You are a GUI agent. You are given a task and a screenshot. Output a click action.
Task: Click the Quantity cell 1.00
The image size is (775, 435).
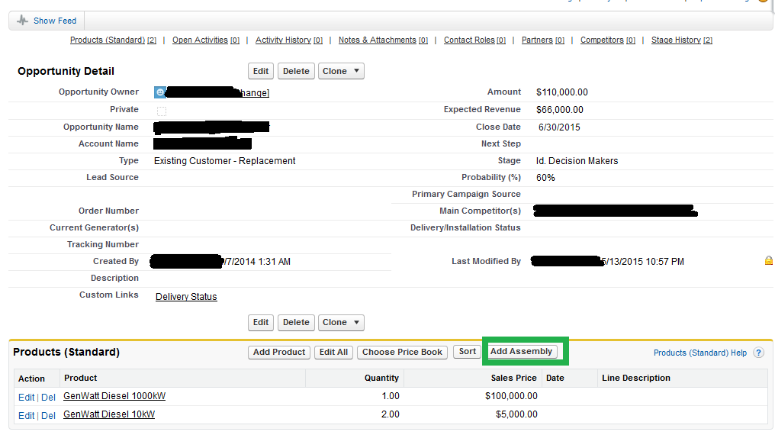click(391, 396)
